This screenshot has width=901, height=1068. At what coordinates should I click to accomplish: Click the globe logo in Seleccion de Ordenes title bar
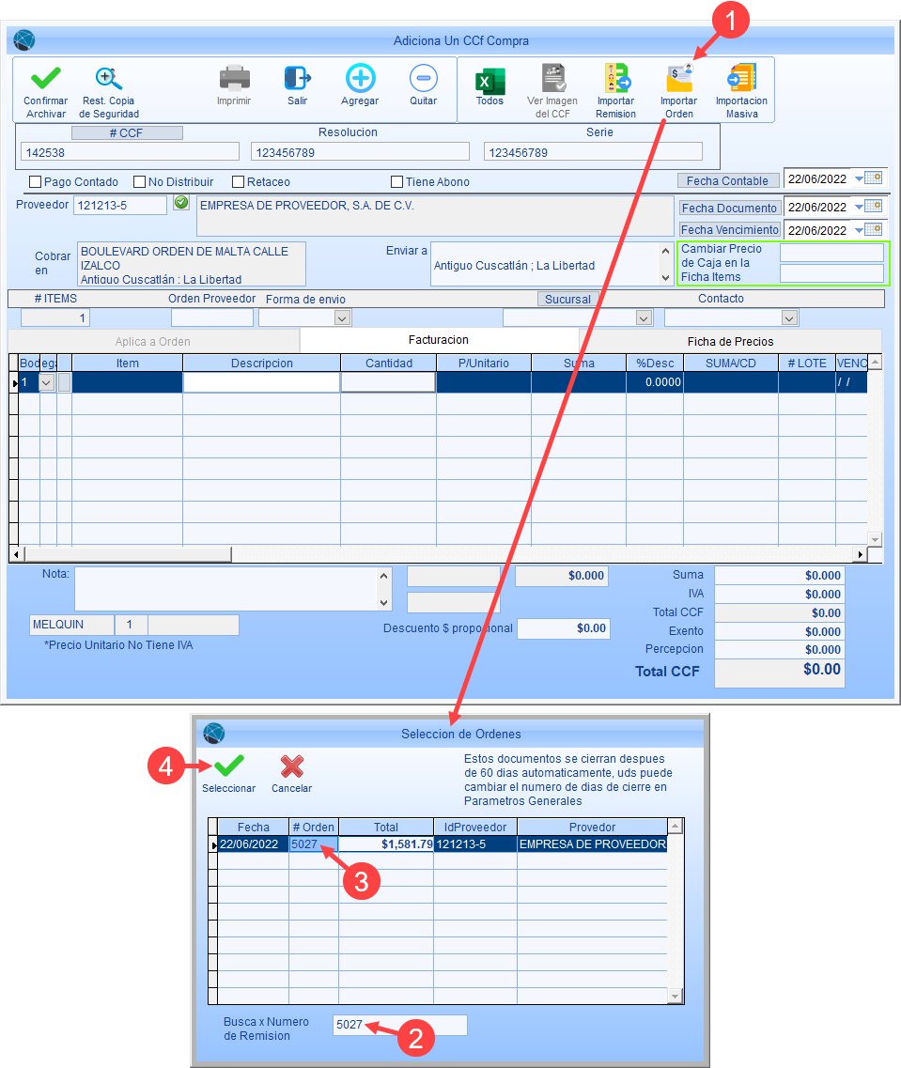coord(214,734)
